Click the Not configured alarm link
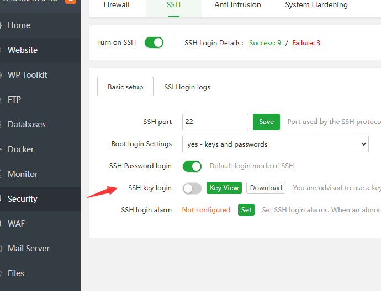 (206, 210)
